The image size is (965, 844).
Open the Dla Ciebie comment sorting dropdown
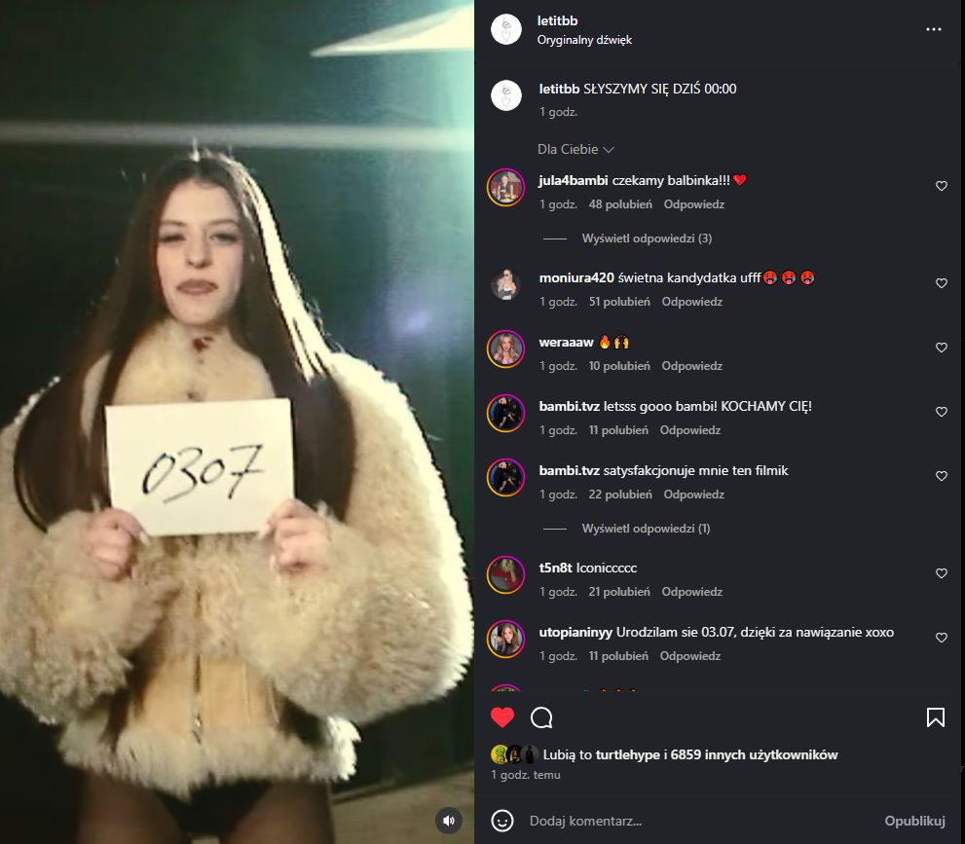(575, 150)
